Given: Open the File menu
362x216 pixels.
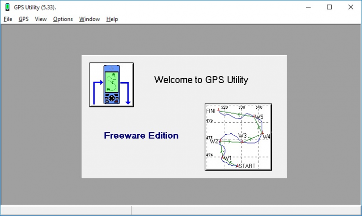Looking at the screenshot, I should (8, 19).
